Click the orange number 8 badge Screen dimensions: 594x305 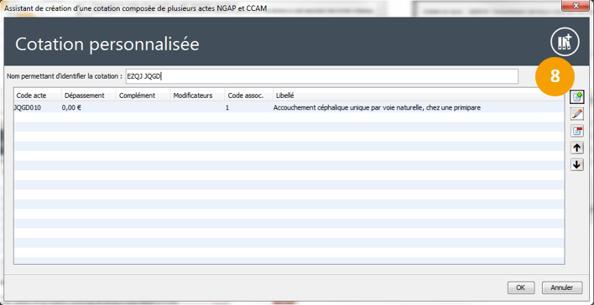tap(555, 77)
